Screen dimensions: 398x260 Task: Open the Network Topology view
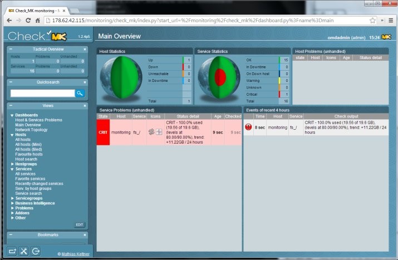click(x=31, y=130)
